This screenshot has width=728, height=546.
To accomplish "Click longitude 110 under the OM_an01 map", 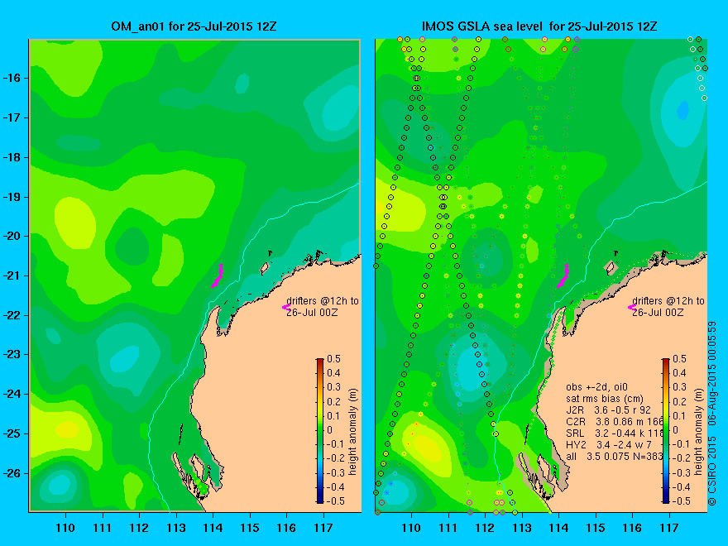I will [x=65, y=528].
